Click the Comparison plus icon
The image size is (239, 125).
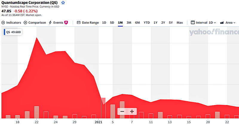25,23
